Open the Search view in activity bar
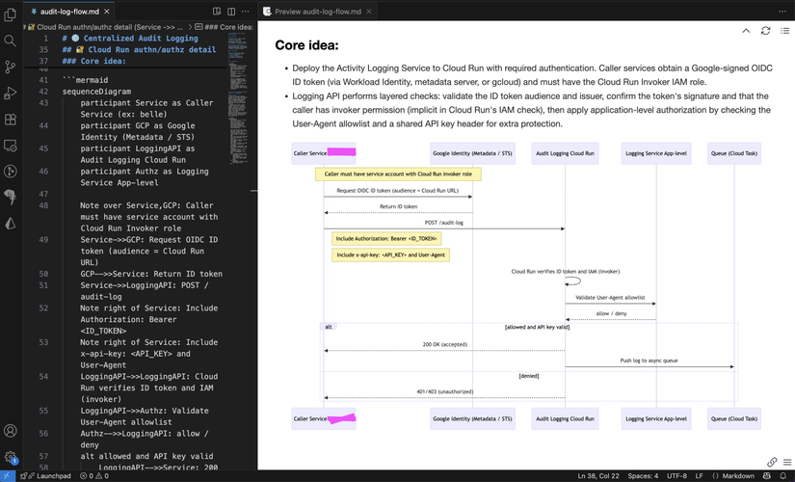Image resolution: width=795 pixels, height=482 pixels. point(11,40)
